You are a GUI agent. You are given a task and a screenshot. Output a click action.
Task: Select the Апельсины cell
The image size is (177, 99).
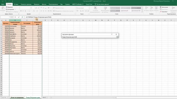[15, 26]
